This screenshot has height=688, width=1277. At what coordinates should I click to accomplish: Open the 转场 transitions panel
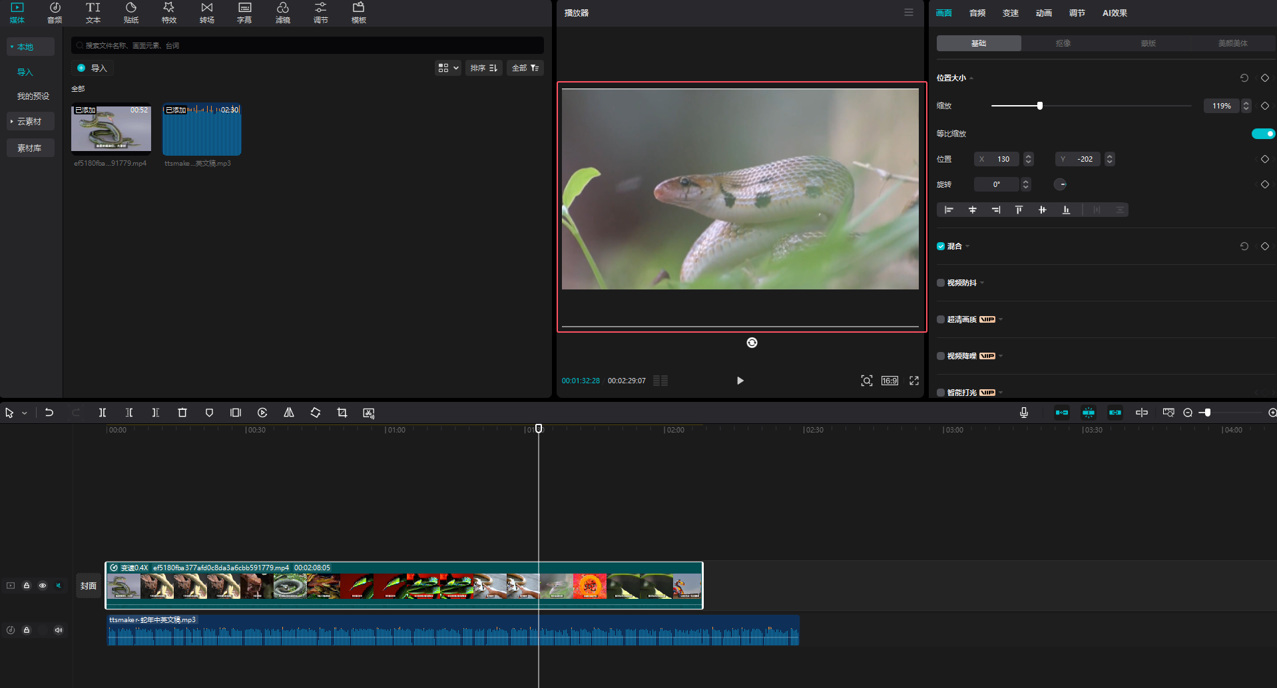pos(207,13)
